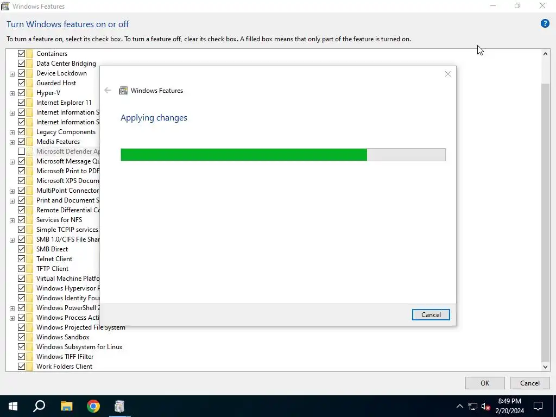Toggle the Hyper-V checkbox
556x417 pixels.
tap(21, 92)
